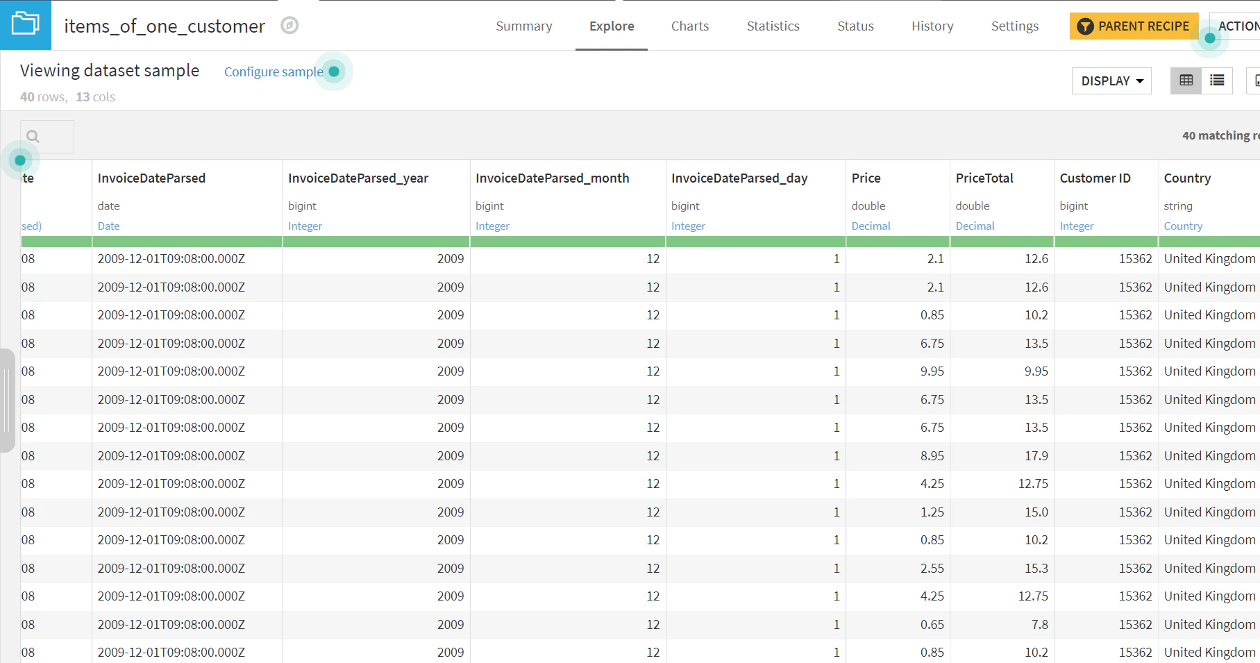Open the Settings tab

coord(1014,26)
